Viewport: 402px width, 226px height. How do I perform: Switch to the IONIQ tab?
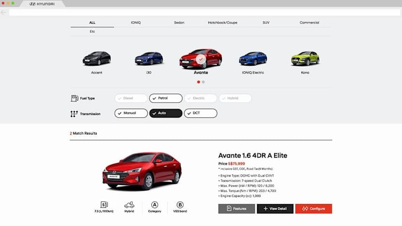136,23
